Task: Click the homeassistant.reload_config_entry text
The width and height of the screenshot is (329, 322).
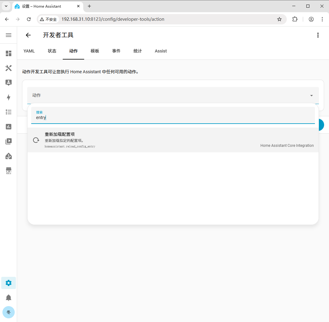Action: point(70,147)
